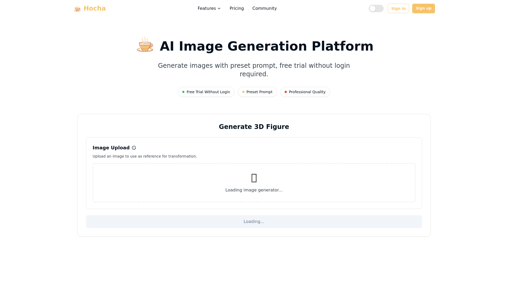Open the Features menu

(207, 8)
